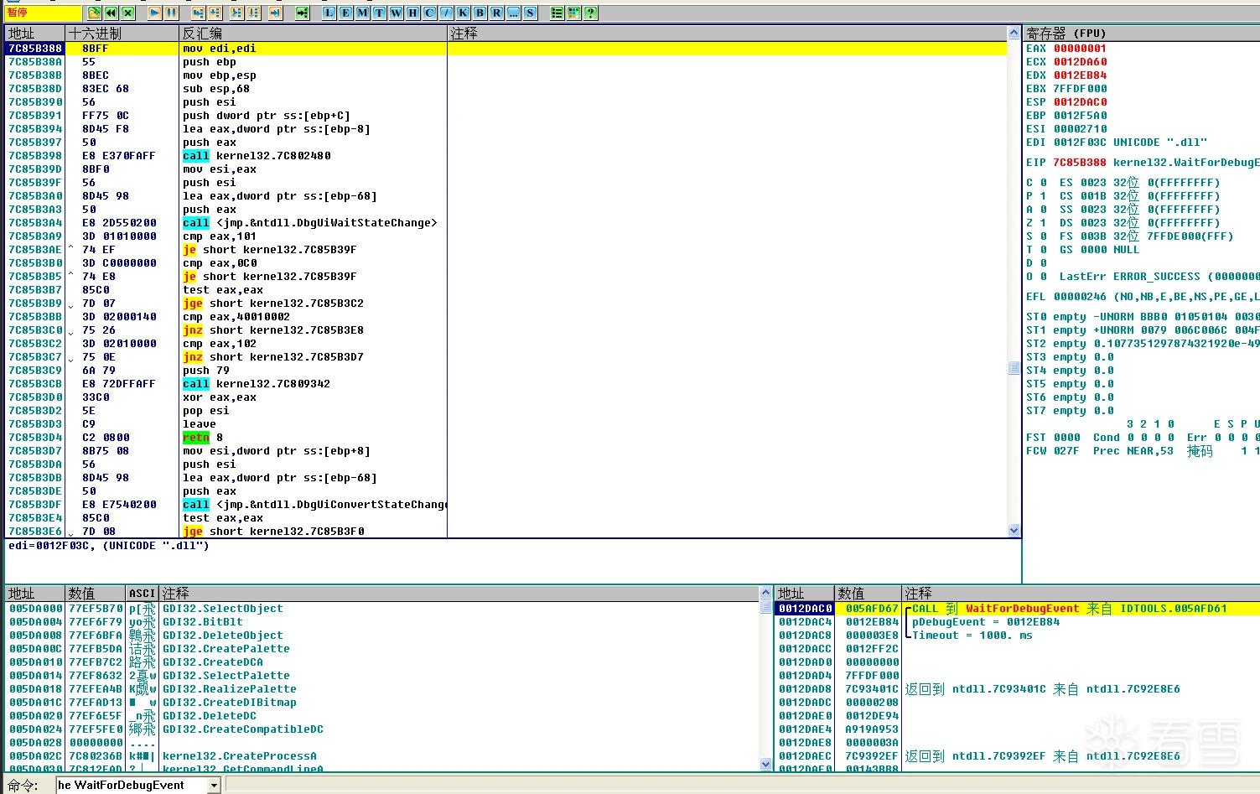Run the program with the play icon

(x=155, y=13)
